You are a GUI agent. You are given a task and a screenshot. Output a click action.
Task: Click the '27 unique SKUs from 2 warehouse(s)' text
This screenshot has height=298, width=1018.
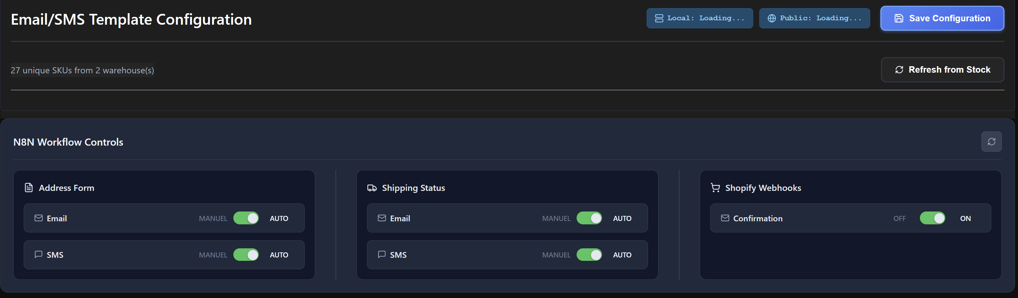click(x=82, y=70)
